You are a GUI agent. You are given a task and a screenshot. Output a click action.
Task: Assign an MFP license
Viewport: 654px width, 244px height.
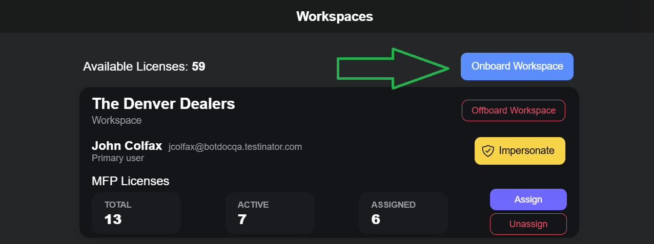(x=528, y=199)
